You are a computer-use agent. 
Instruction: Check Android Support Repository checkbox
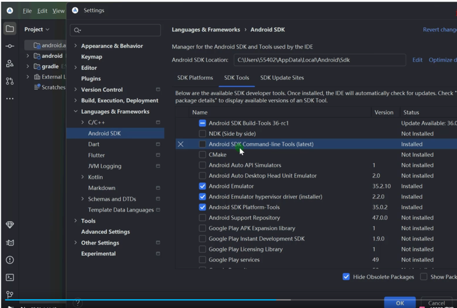[202, 217]
